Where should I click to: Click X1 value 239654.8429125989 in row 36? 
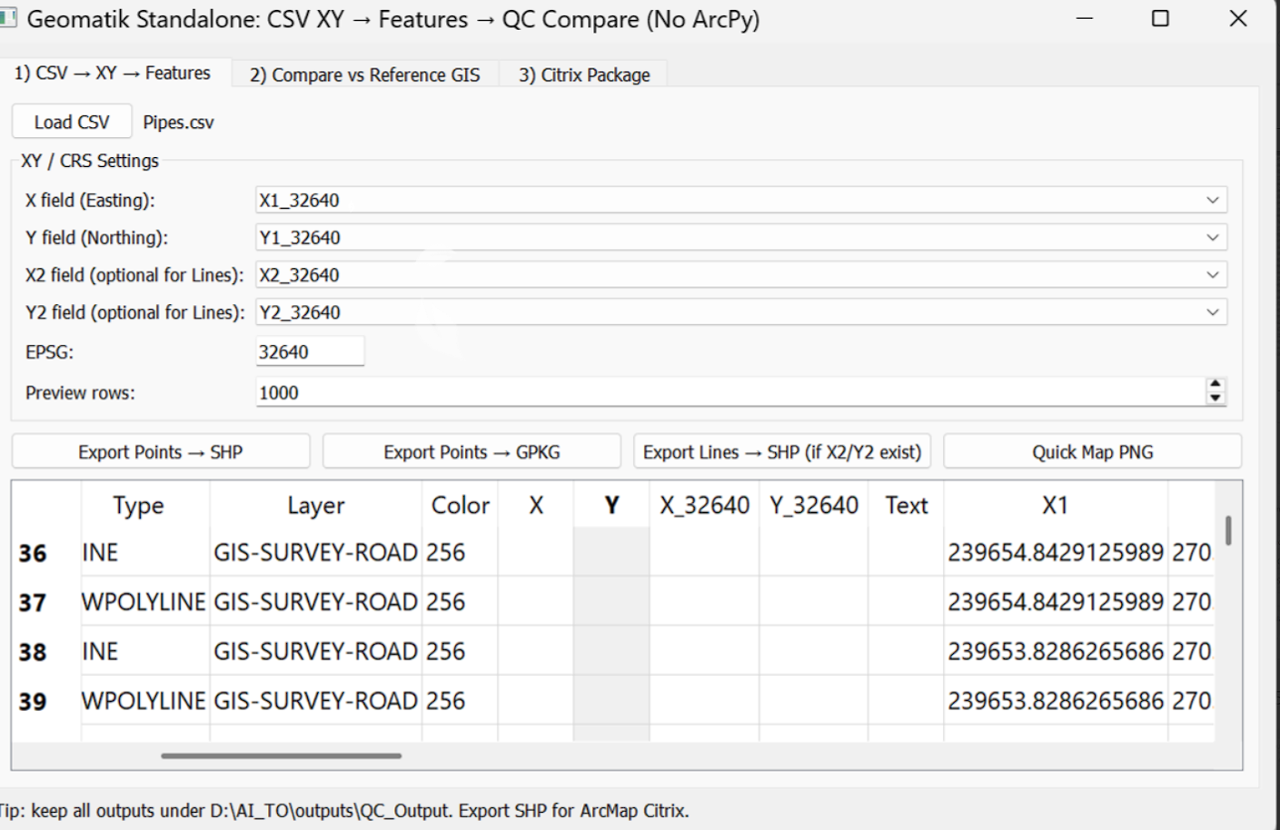tap(1056, 553)
